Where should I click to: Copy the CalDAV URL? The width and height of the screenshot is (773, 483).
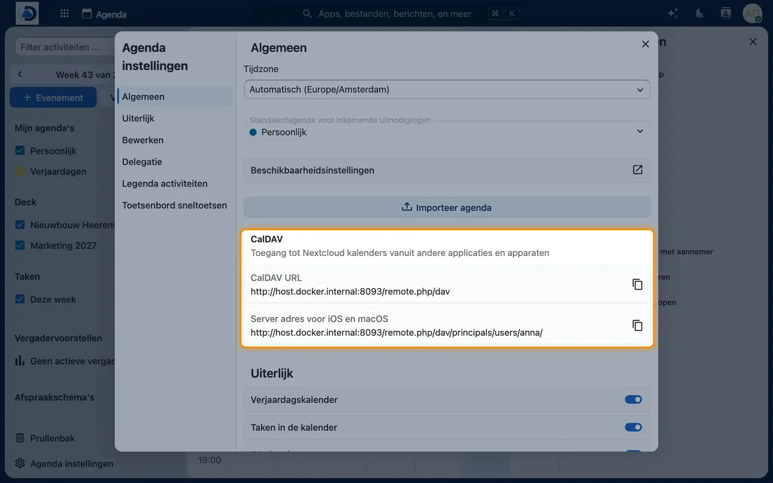pyautogui.click(x=637, y=284)
